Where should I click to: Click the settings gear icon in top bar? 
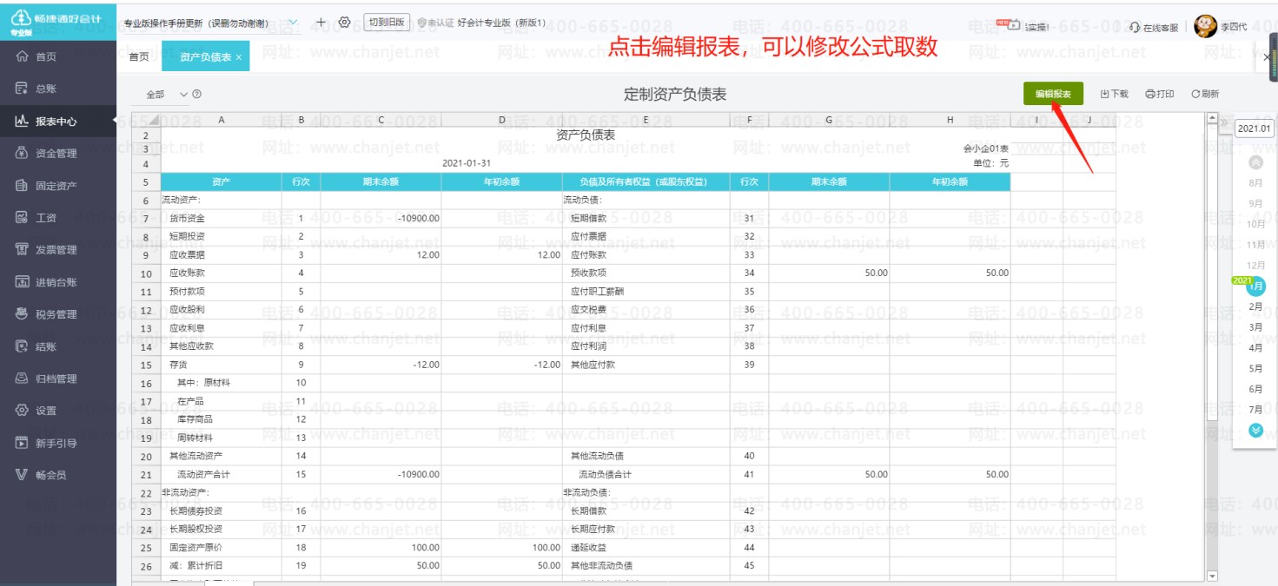[x=344, y=23]
